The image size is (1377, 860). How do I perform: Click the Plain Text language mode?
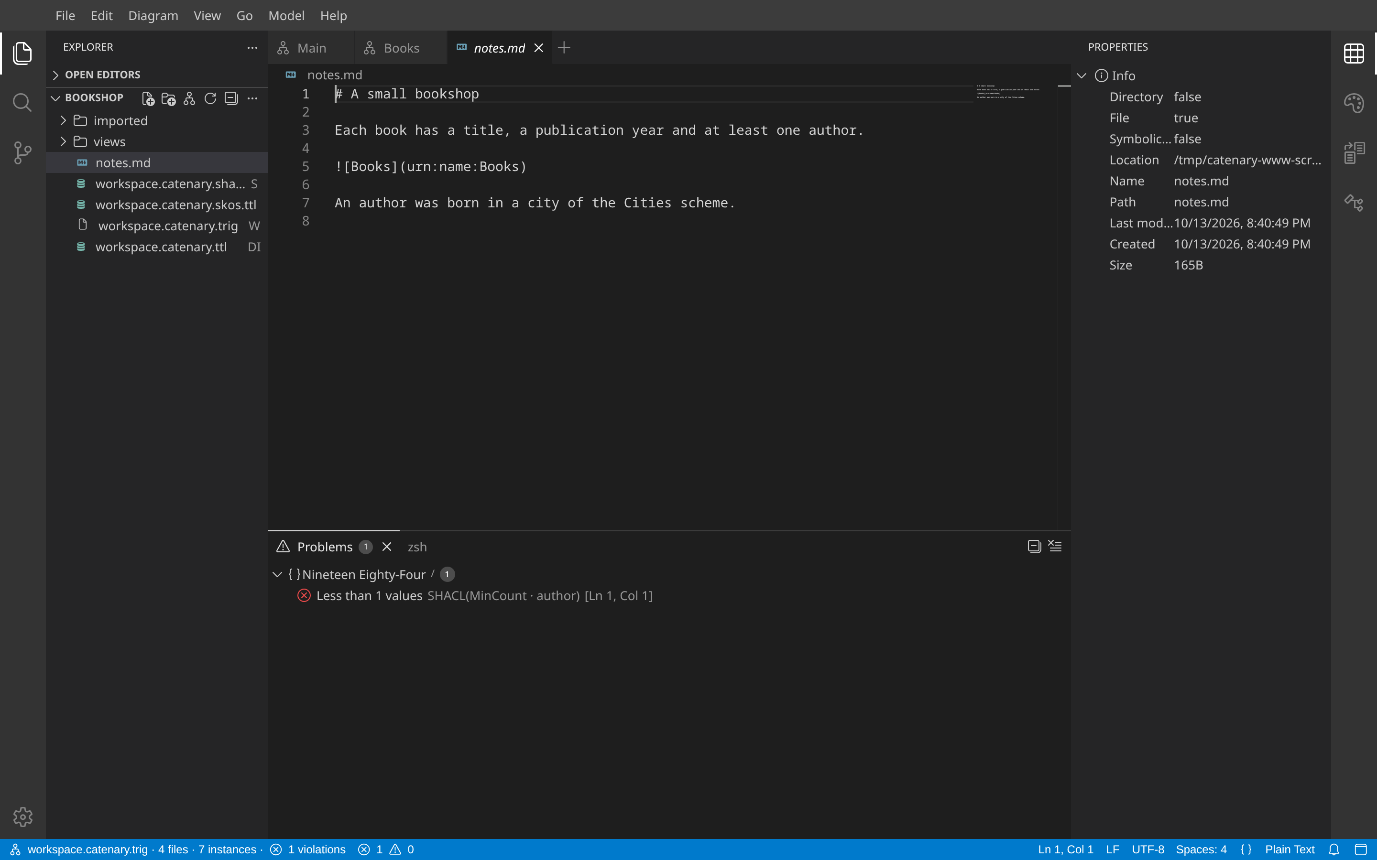[1290, 849]
